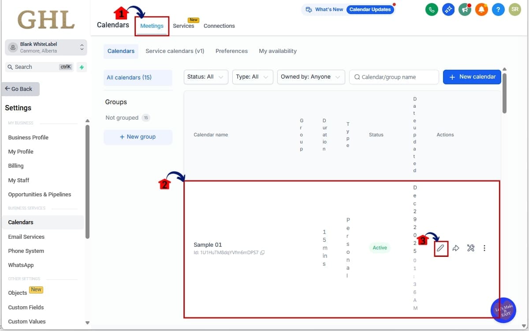Open the three-dot actions menu for Sample 01

[484, 248]
